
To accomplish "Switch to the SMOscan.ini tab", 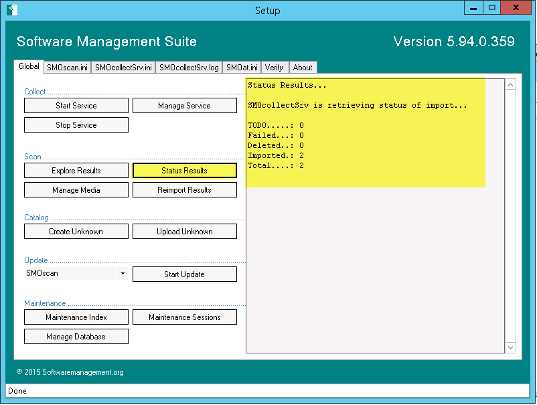I will tap(67, 68).
